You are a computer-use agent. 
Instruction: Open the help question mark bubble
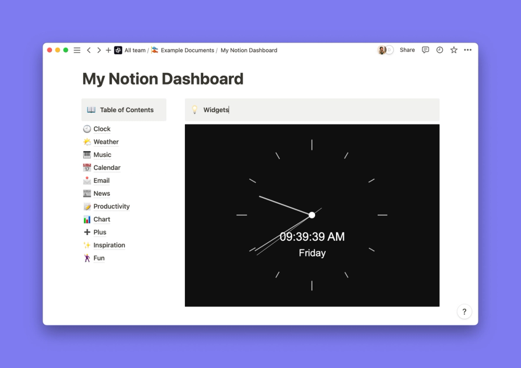[x=464, y=311]
